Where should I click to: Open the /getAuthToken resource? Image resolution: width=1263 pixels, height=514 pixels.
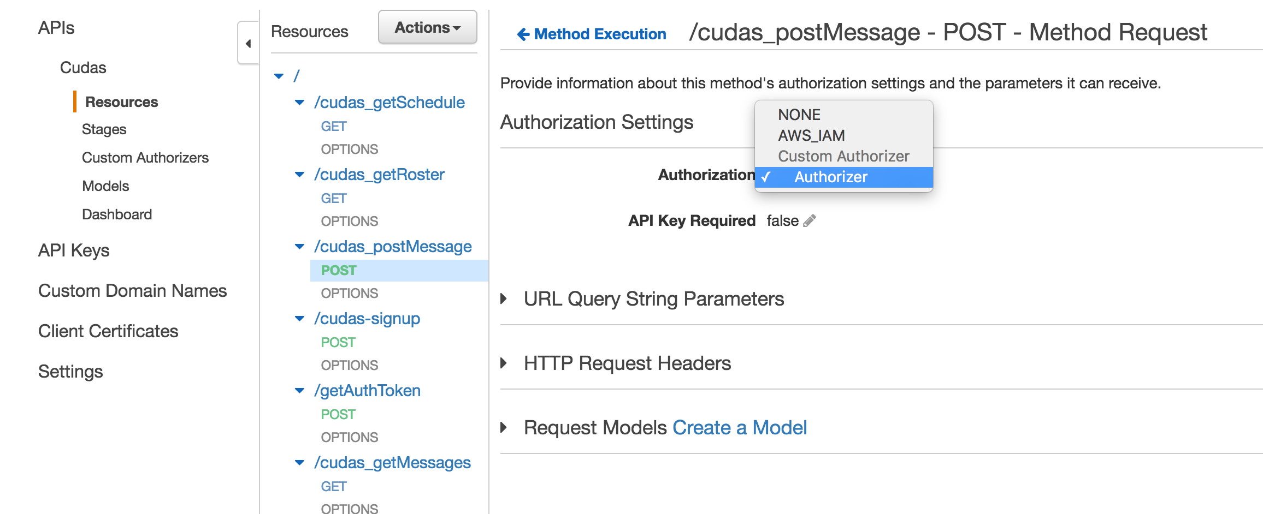pos(367,391)
